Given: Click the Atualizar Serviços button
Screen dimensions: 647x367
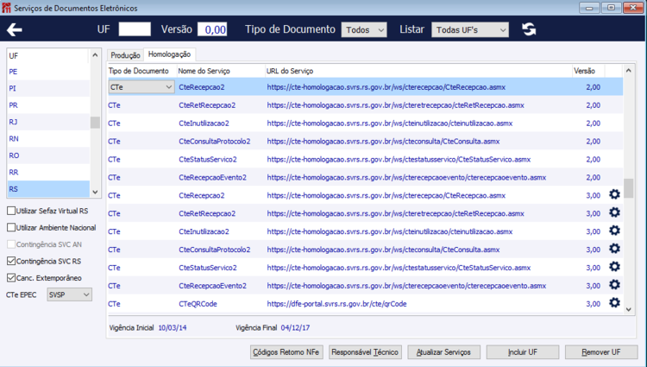Looking at the screenshot, I should click(x=444, y=352).
